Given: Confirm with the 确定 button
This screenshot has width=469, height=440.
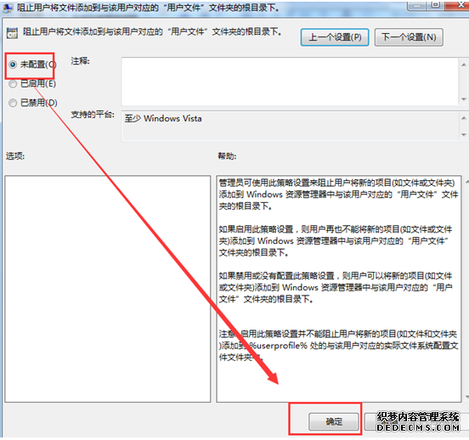Looking at the screenshot, I should [x=334, y=421].
